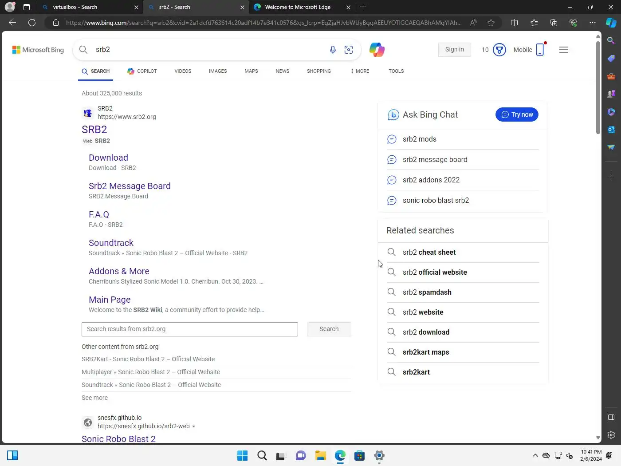Open Windows Start button in taskbar
The width and height of the screenshot is (621, 466).
click(x=242, y=455)
